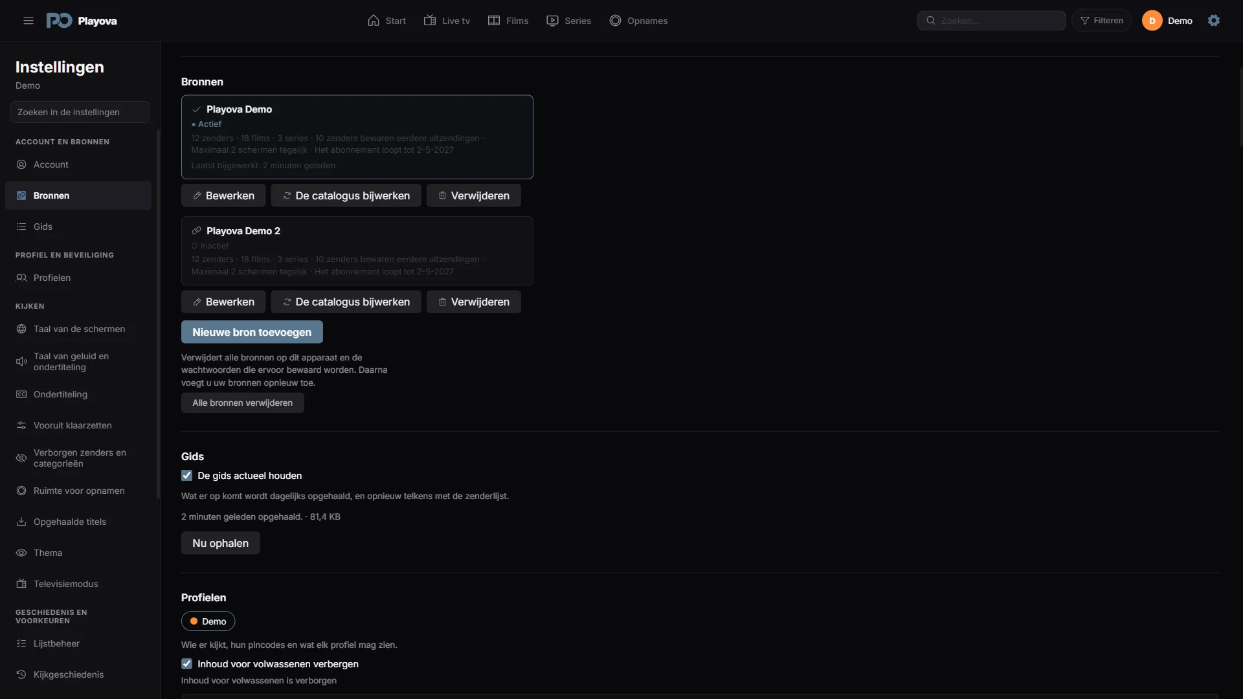The image size is (1243, 699).
Task: Click Nieuwe bron toevoegen button
Action: coord(252,332)
